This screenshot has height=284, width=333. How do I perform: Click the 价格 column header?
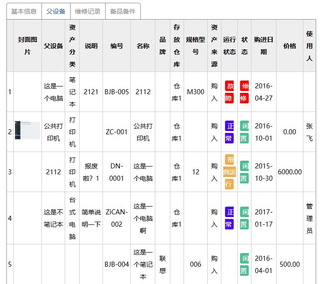[x=290, y=46]
